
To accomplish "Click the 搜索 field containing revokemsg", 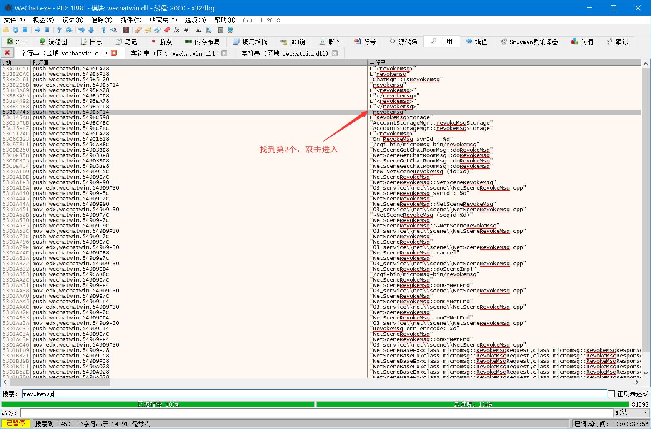I will [x=315, y=394].
